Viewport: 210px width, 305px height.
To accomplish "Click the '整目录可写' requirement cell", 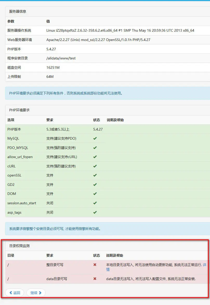I will click(x=55, y=265).
